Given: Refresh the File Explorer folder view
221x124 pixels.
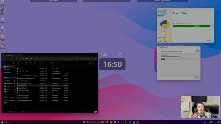Looking at the screenshot, I should tap(16, 59).
